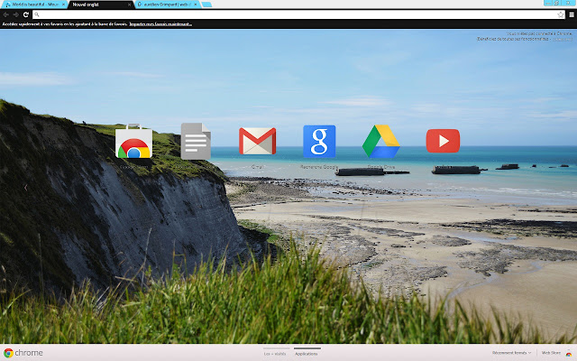Switch to the "World is beautiful" tab
Image resolution: width=577 pixels, height=361 pixels.
[x=33, y=5]
